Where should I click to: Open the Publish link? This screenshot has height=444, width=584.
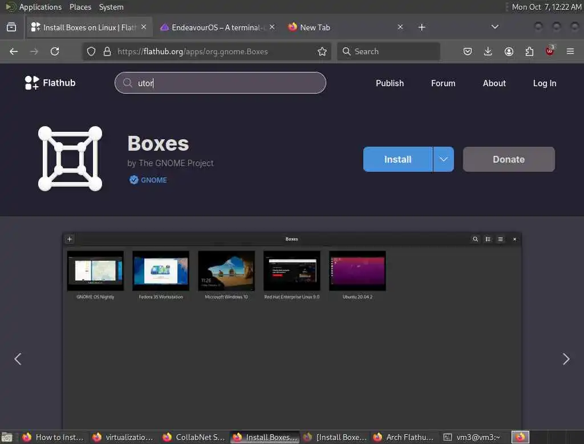[390, 83]
